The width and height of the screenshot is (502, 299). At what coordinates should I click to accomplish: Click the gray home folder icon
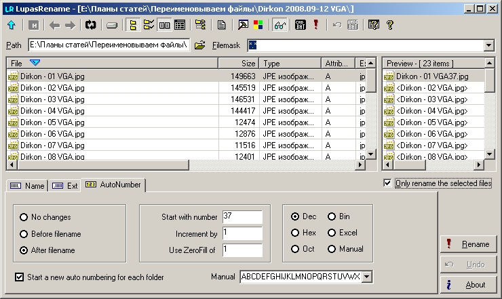(33, 25)
